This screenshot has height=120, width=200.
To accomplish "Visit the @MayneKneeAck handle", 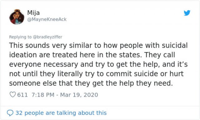I will [47, 19].
